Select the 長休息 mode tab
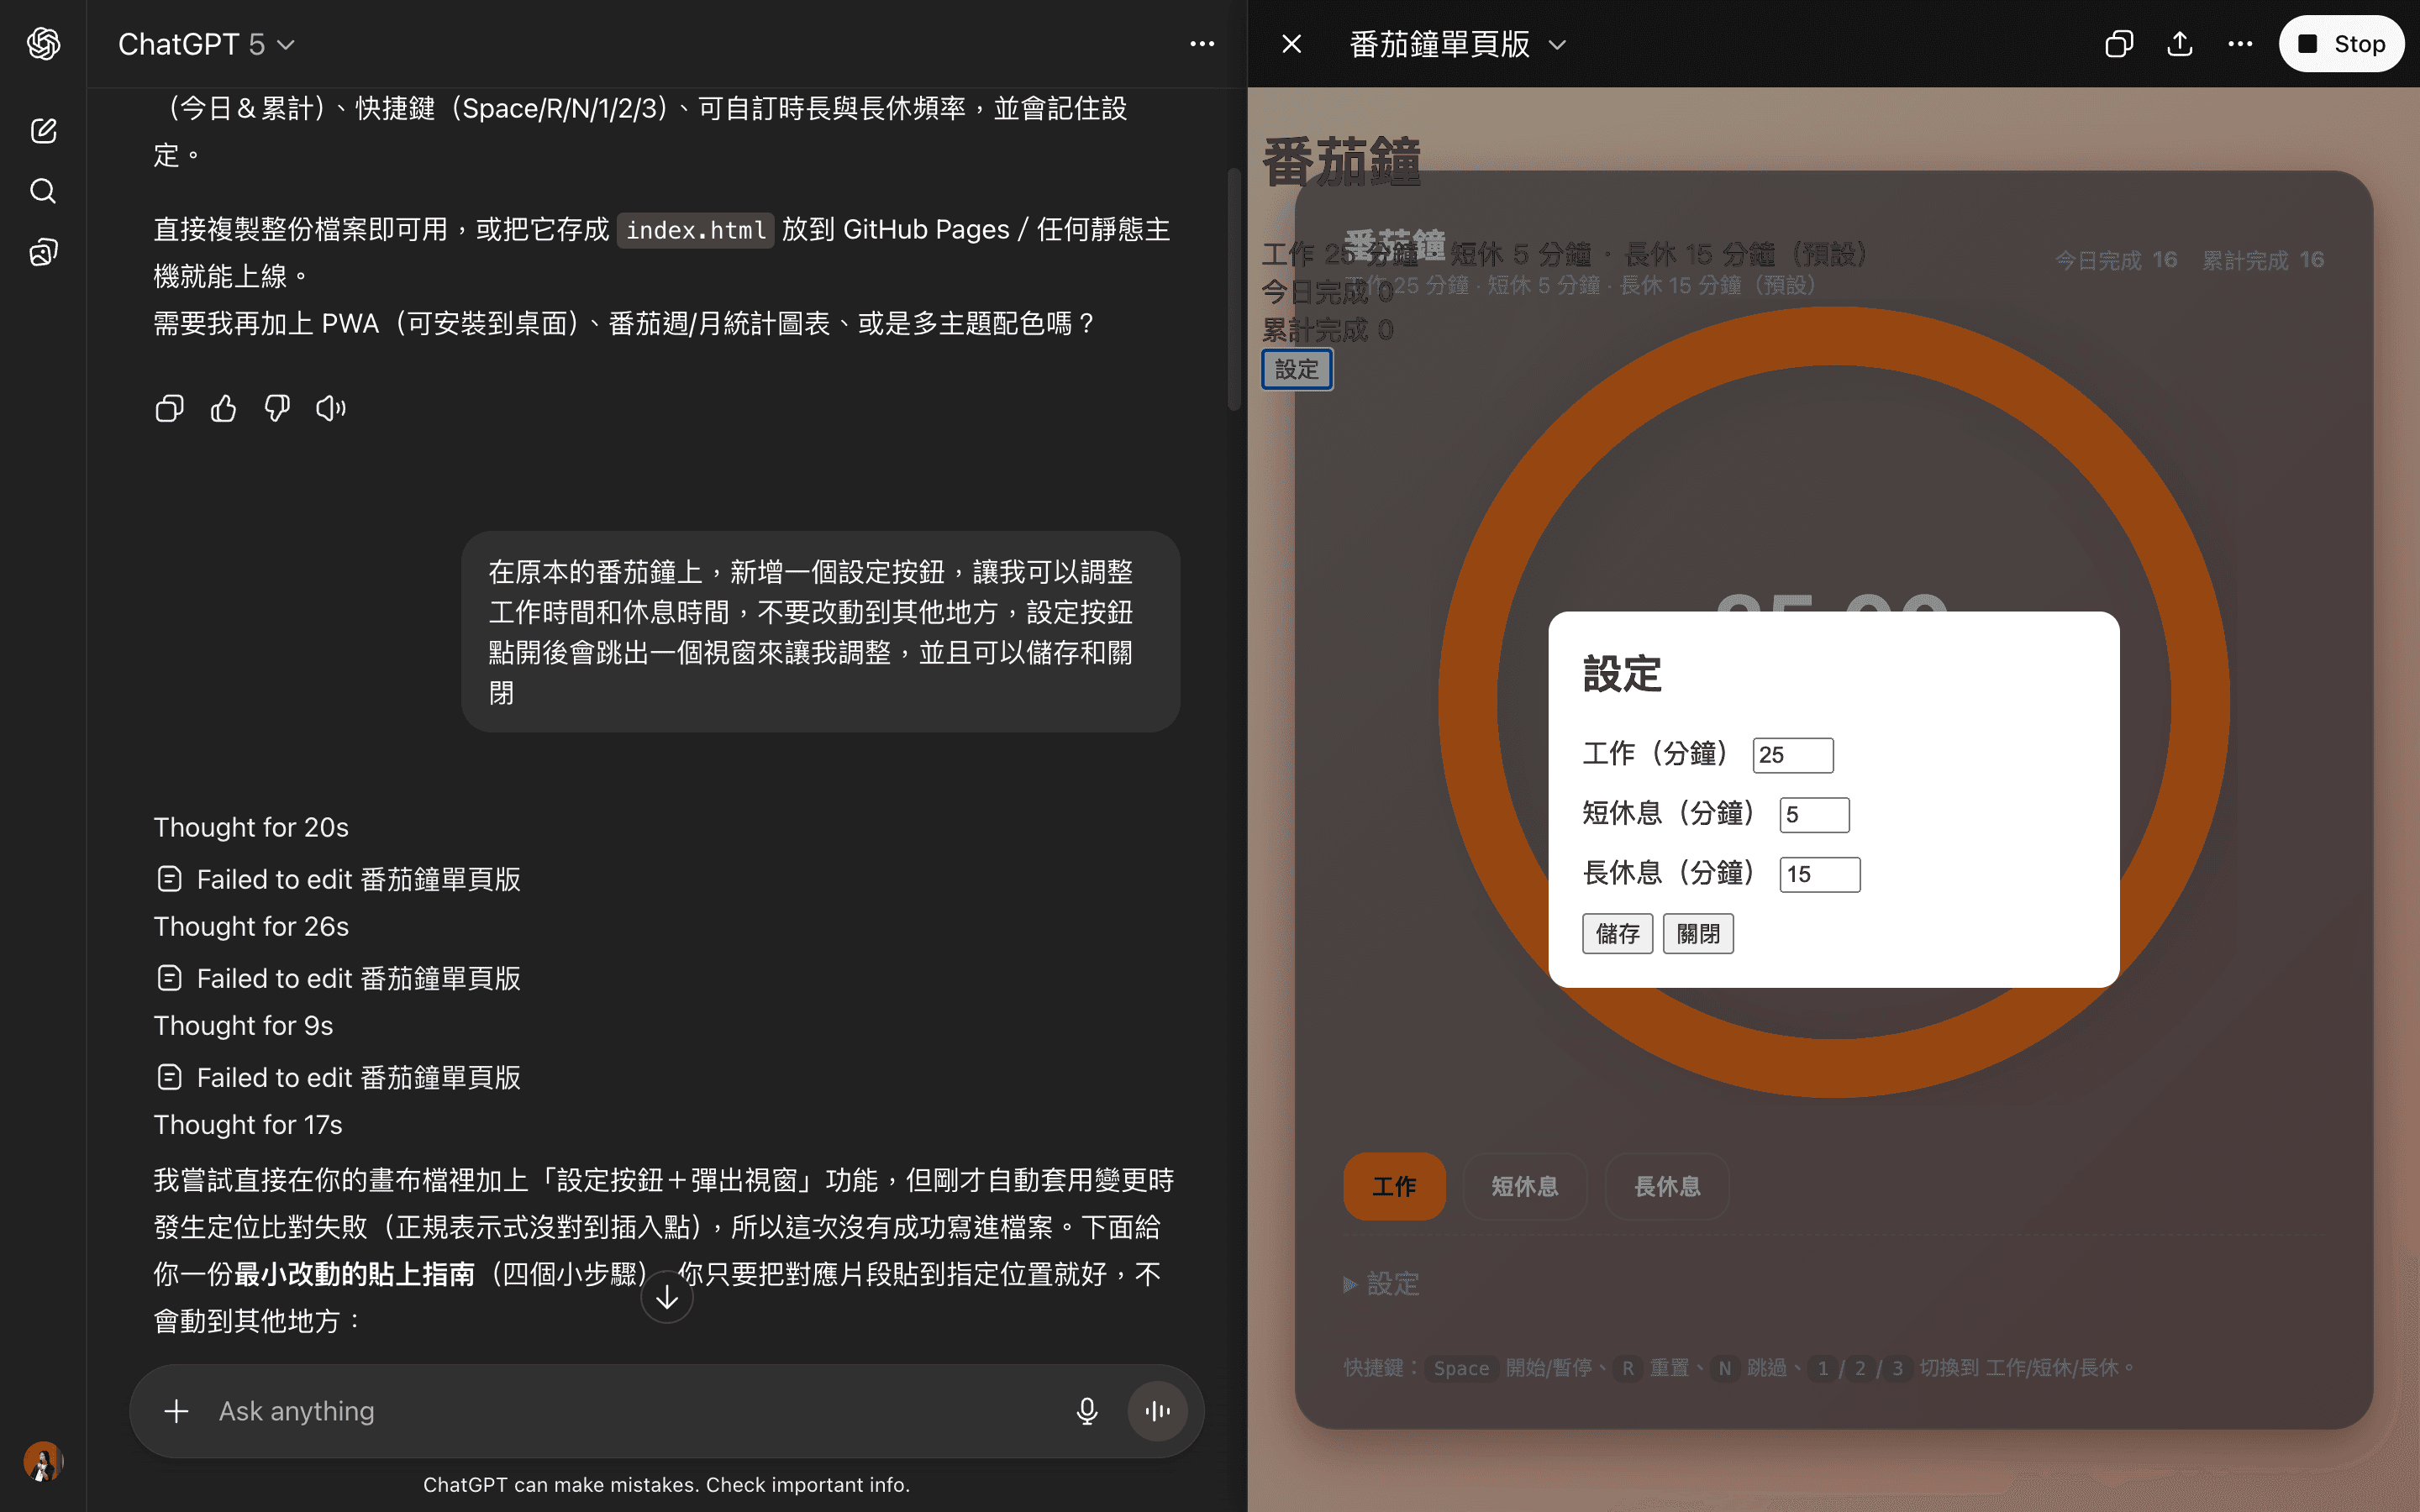Viewport: 2420px width, 1512px height. (1667, 1186)
